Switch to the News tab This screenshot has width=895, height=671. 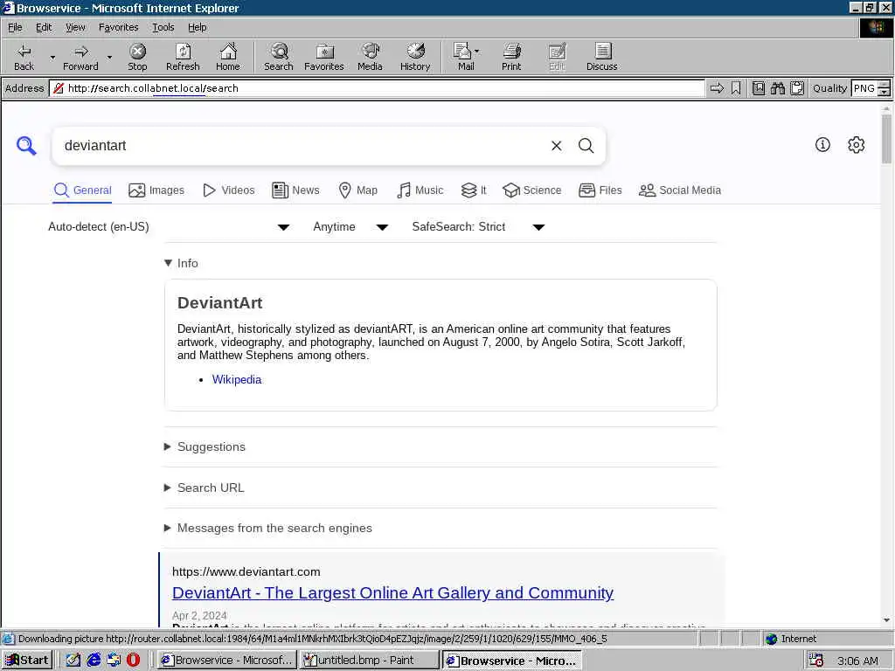click(x=295, y=190)
